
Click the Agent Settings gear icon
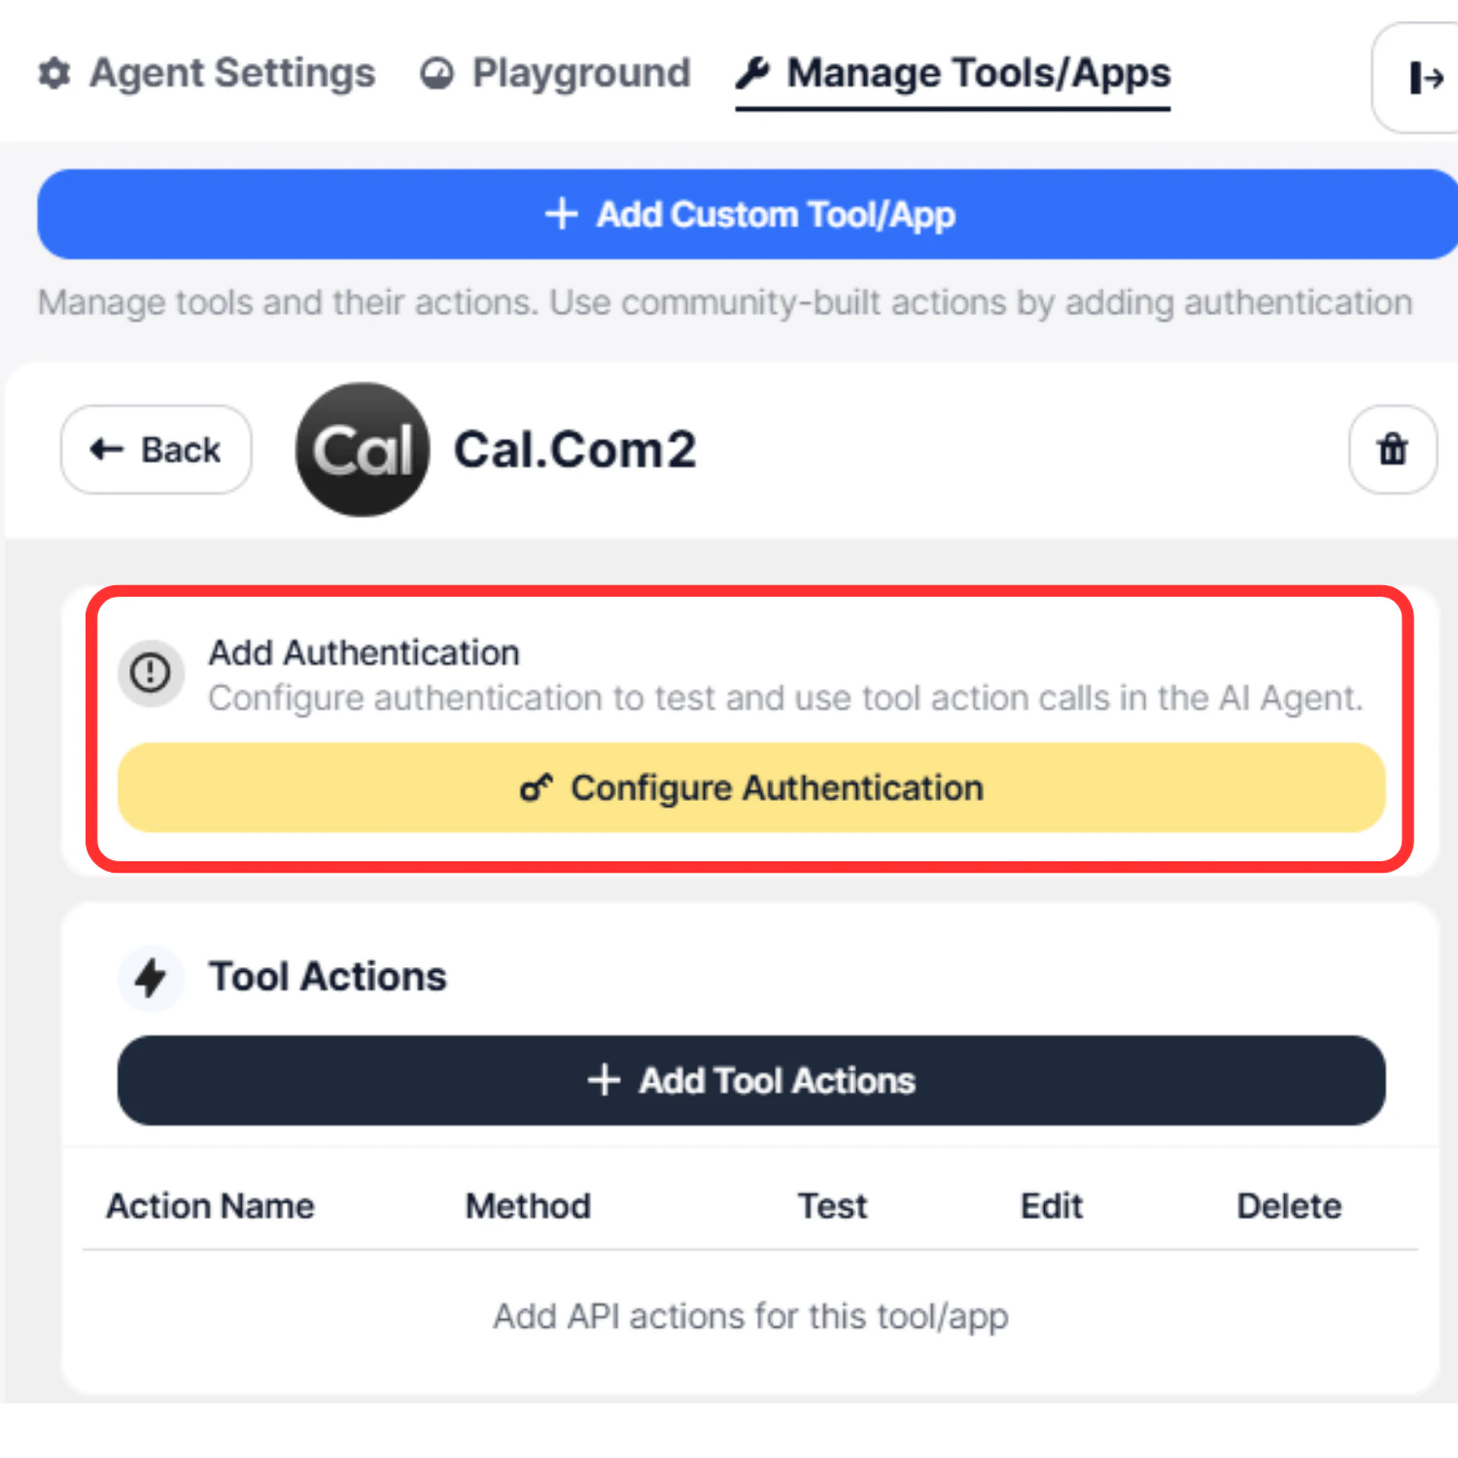click(x=53, y=73)
